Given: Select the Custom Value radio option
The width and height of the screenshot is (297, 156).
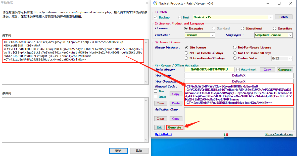Looking at the screenshot, I should [235, 58].
